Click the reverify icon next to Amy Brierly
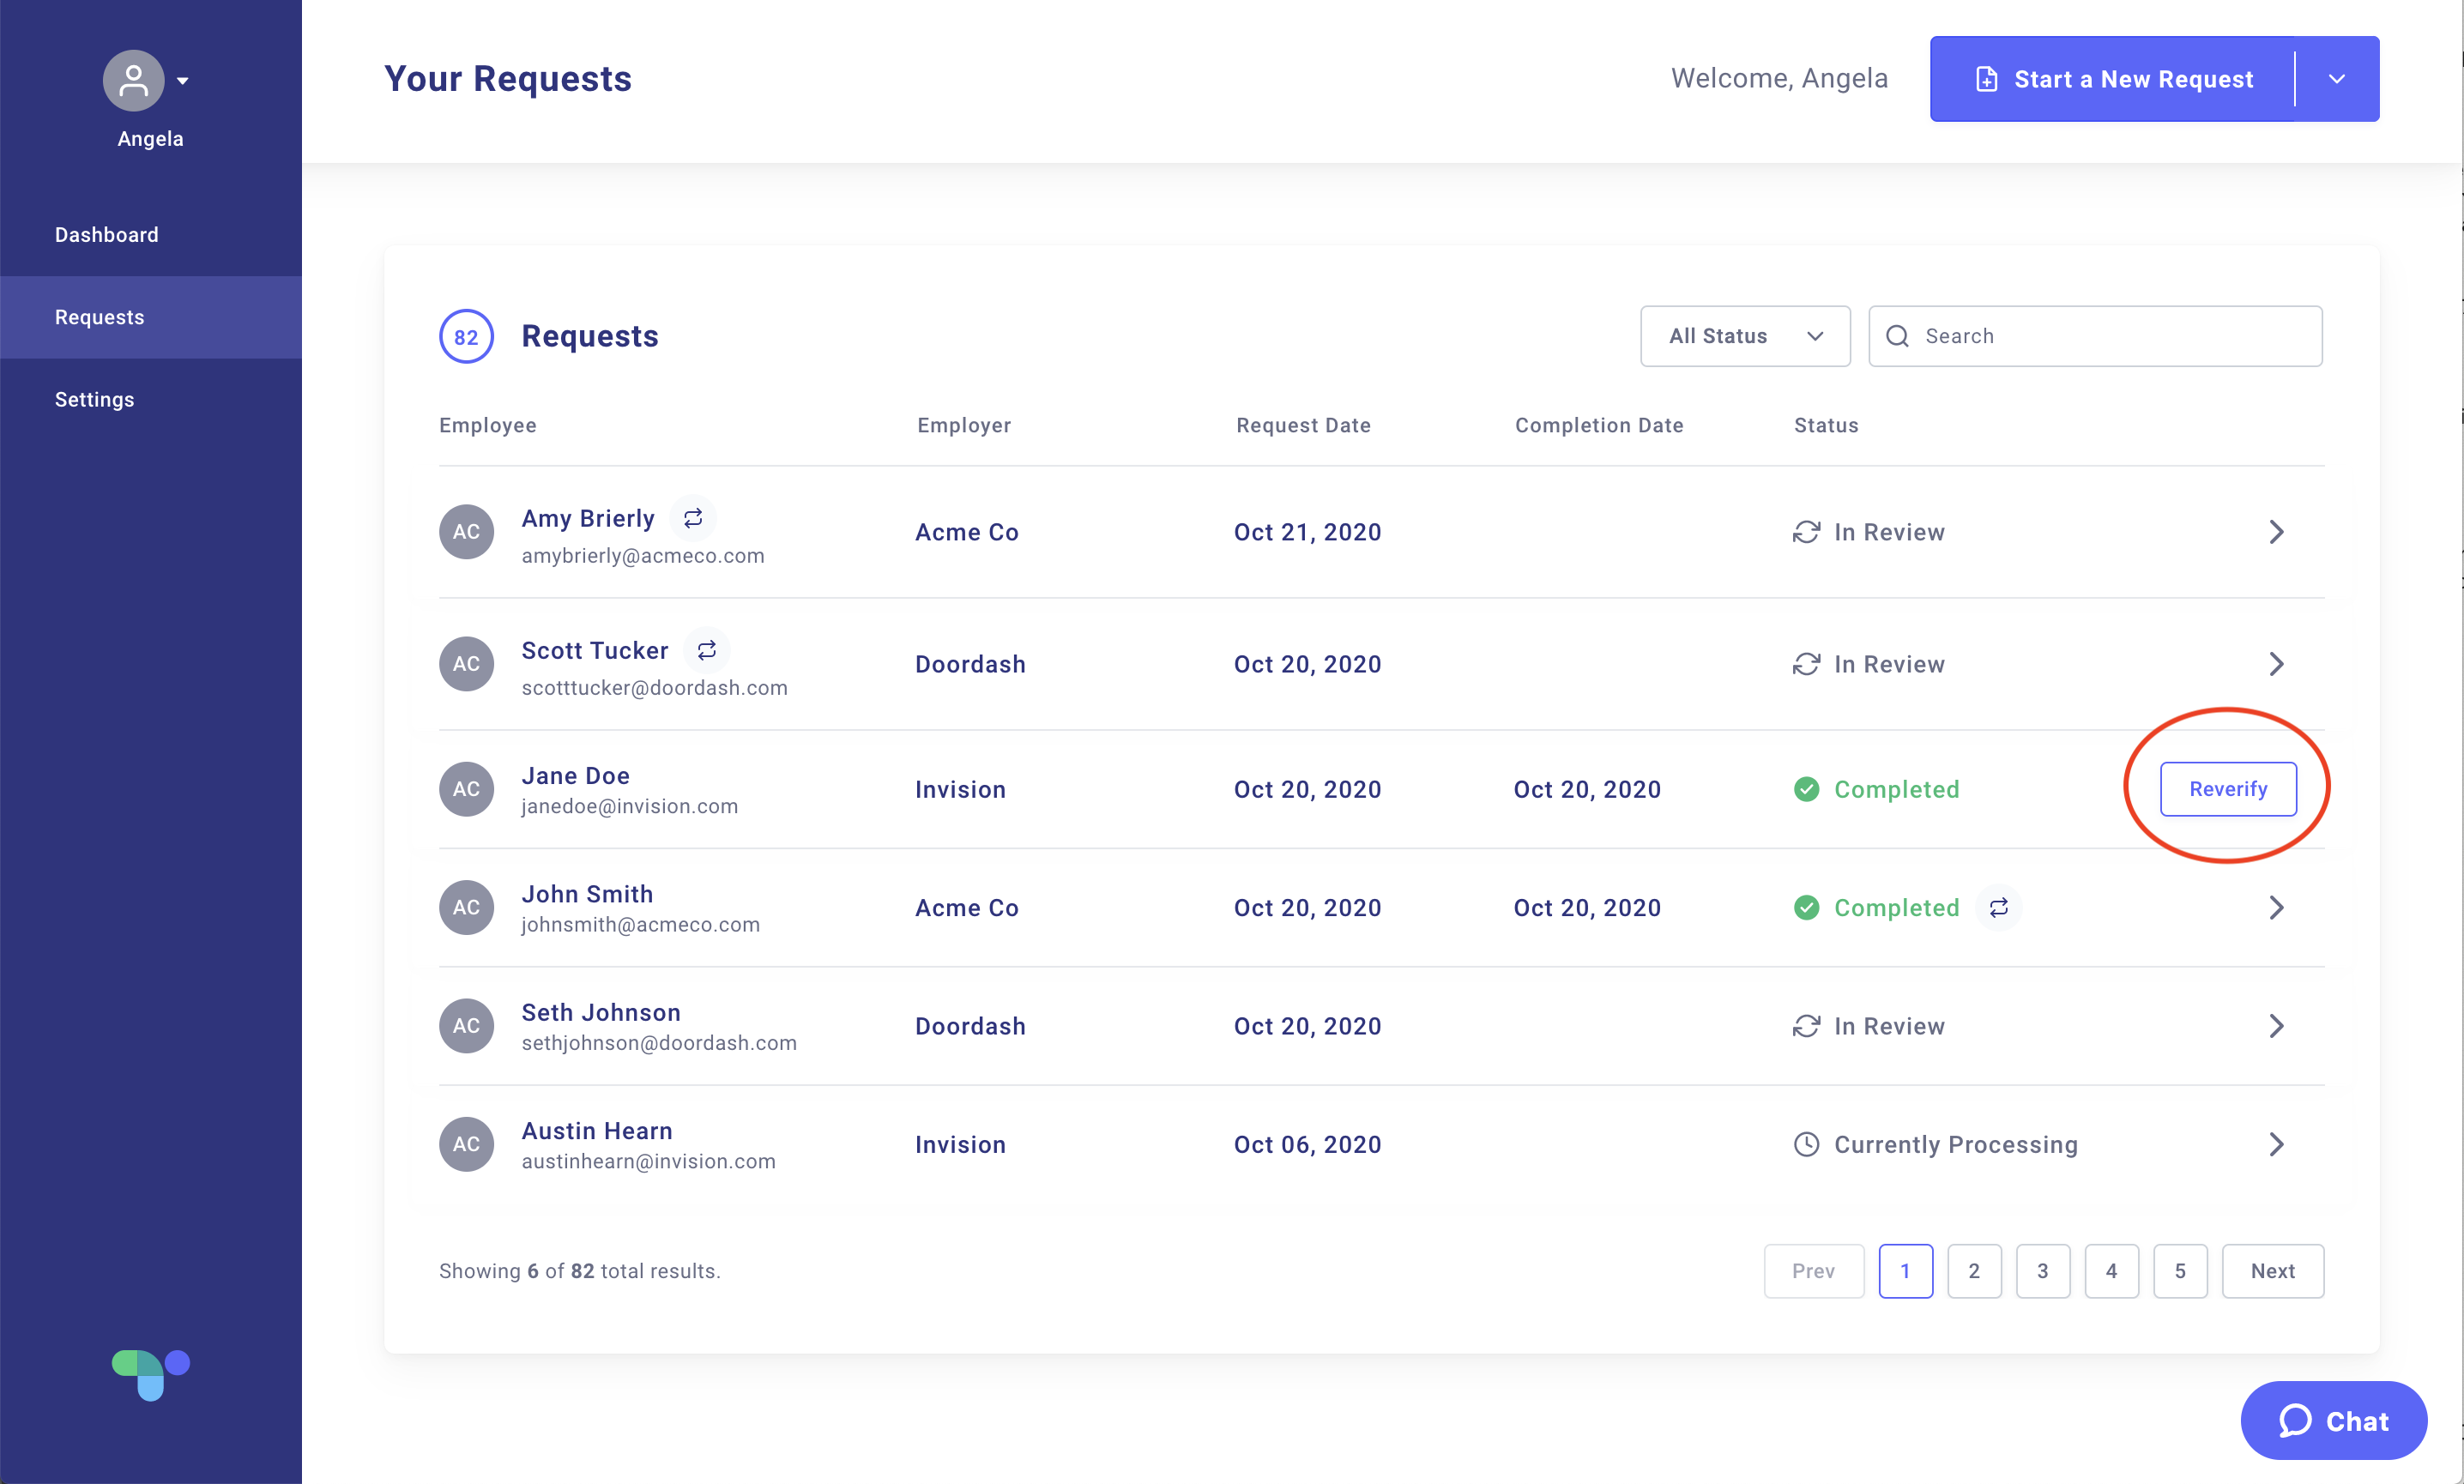2464x1484 pixels. 693,518
